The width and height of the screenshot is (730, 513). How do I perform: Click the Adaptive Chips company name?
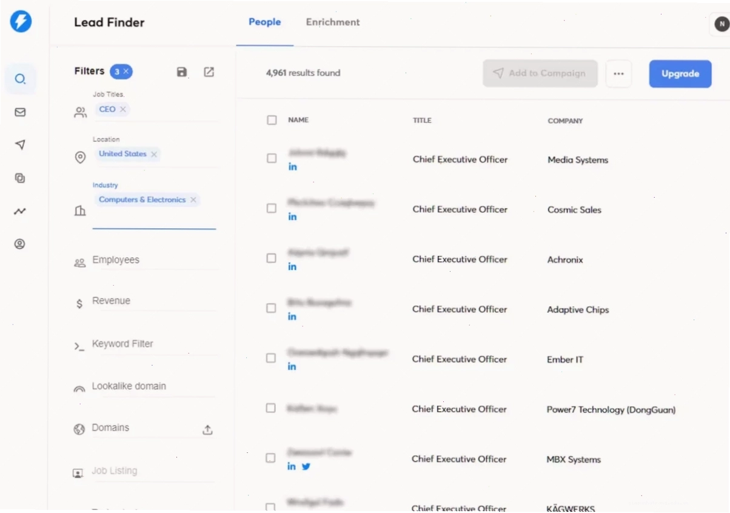(x=578, y=310)
